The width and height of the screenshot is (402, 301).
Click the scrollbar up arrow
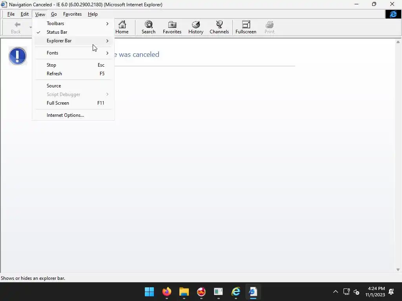click(398, 42)
